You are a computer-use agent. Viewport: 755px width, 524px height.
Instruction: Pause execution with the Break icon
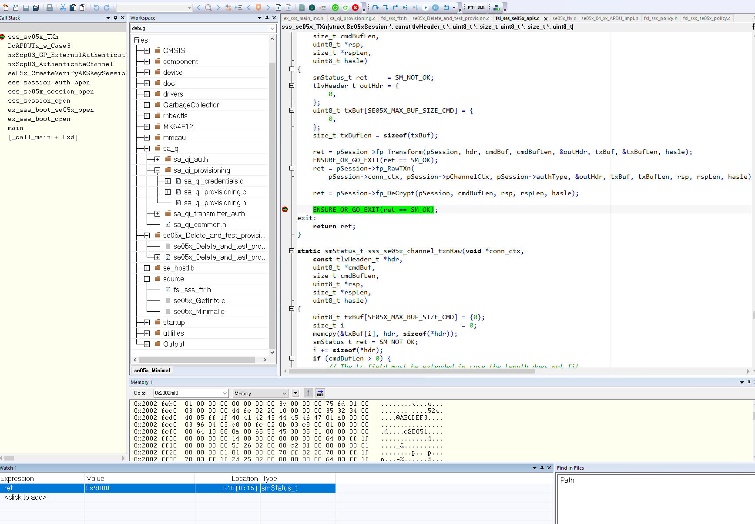(x=435, y=7)
